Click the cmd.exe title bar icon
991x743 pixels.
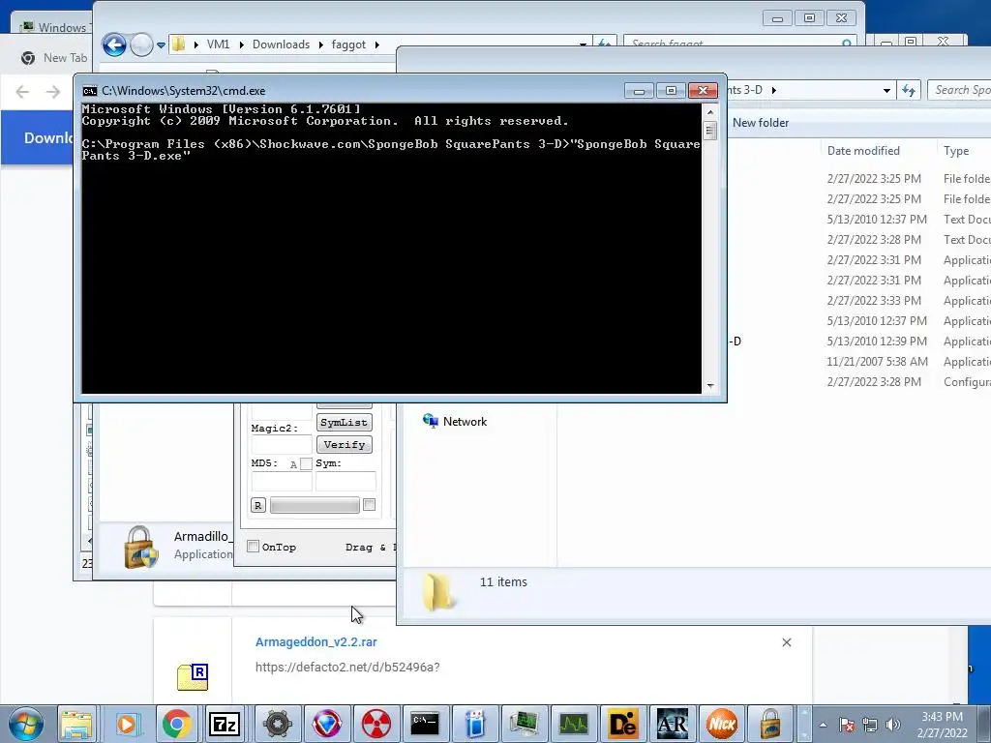pyautogui.click(x=90, y=91)
